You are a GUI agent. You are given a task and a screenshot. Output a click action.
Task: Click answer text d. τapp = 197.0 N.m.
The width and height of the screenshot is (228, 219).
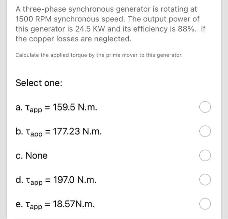click(56, 180)
